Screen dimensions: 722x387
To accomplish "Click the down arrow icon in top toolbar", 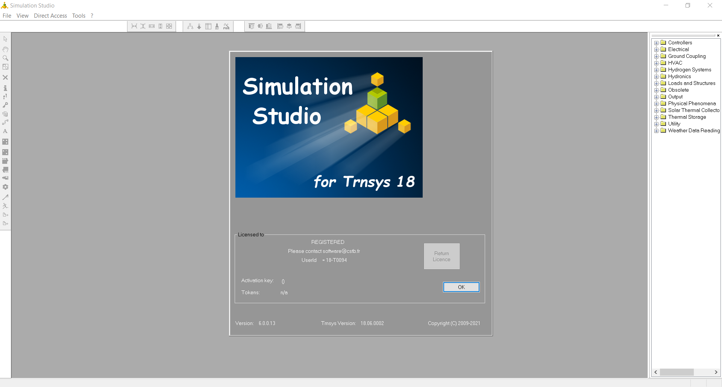I will click(199, 26).
